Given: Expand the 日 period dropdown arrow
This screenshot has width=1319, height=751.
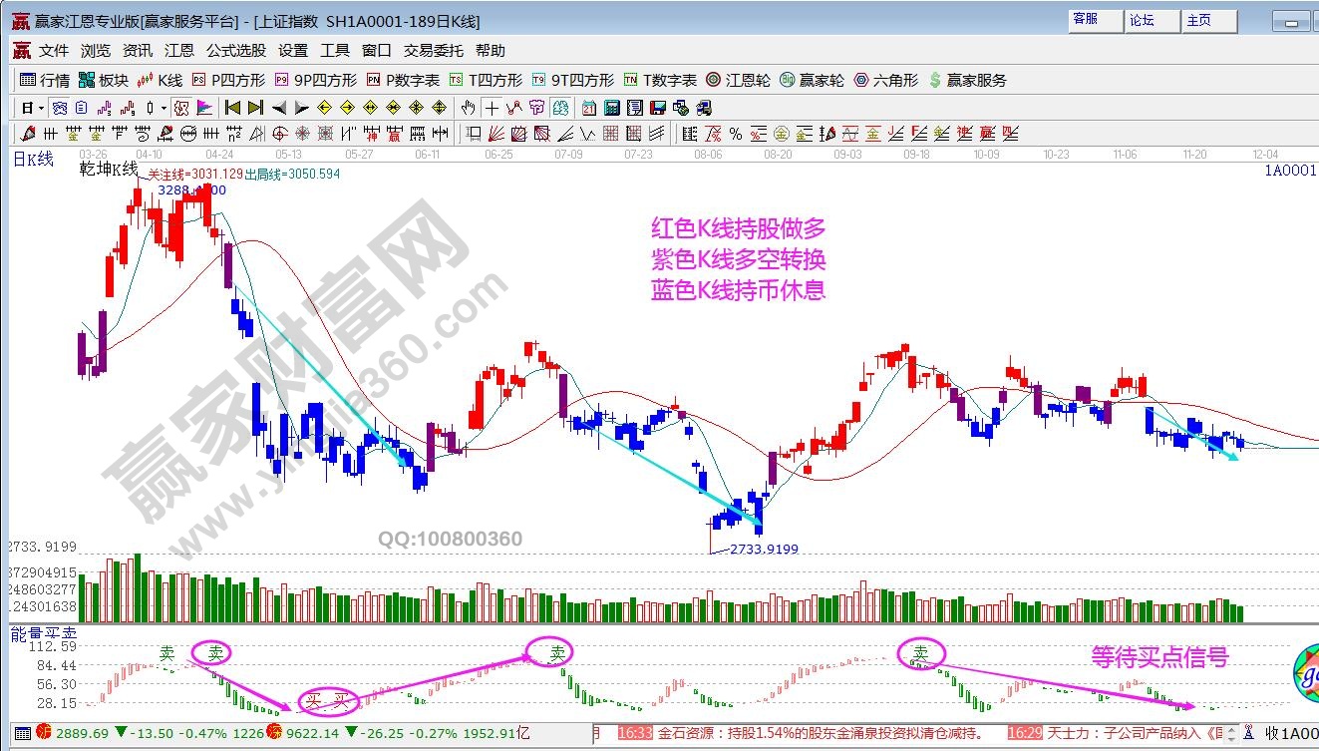Looking at the screenshot, I should coord(41,108).
